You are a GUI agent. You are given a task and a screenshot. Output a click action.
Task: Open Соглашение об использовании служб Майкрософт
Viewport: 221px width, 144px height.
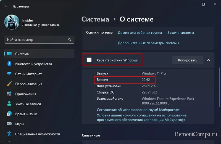[x=138, y=110]
